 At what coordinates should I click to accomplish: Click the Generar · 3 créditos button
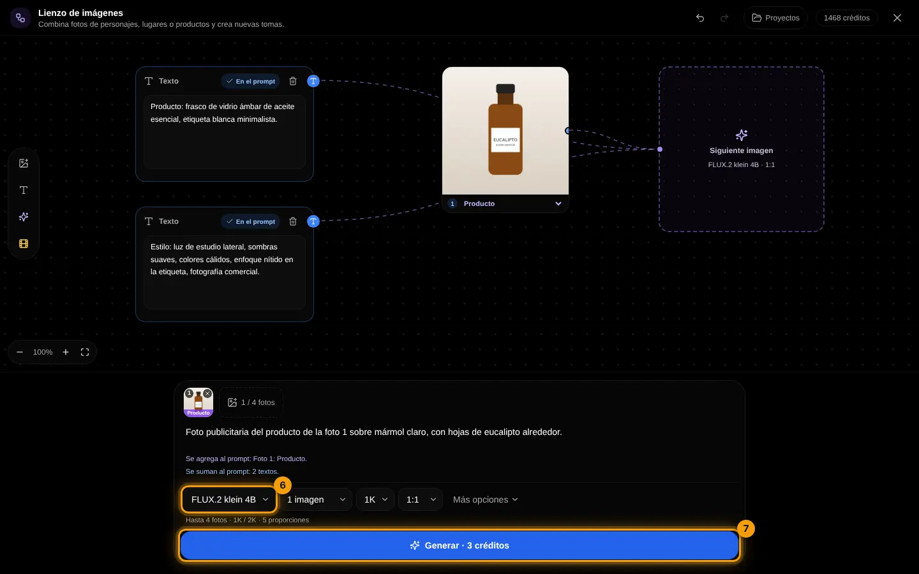pyautogui.click(x=459, y=545)
